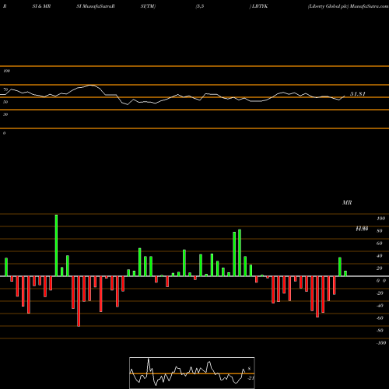
Task: Click the 50 level label on RSI panel
Action: (x=5, y=102)
